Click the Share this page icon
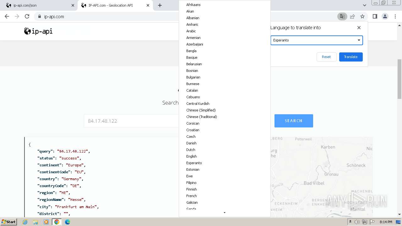 point(352,16)
